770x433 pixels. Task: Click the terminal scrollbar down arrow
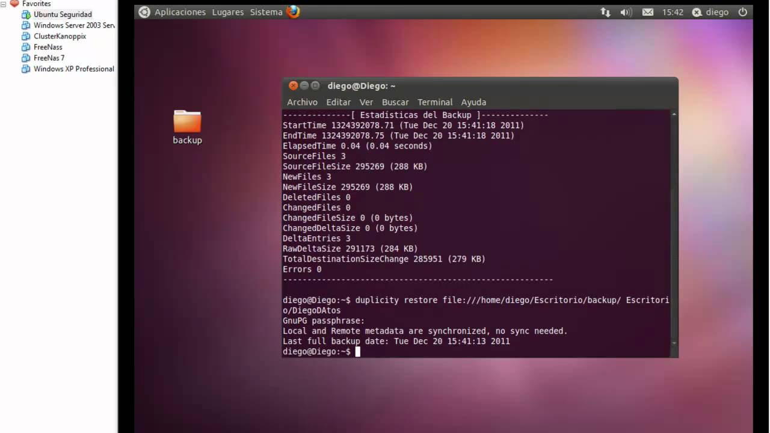(674, 343)
